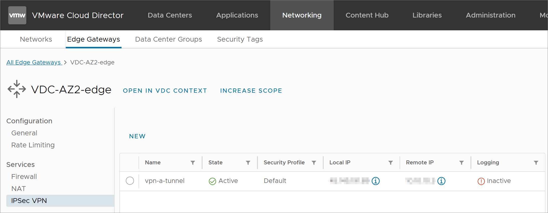Viewport: 548px width, 213px height.
Task: Click the Services section heading
Action: [21, 165]
